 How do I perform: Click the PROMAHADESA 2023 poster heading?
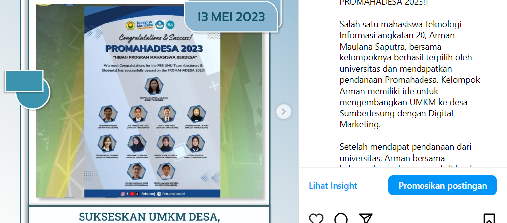154,49
